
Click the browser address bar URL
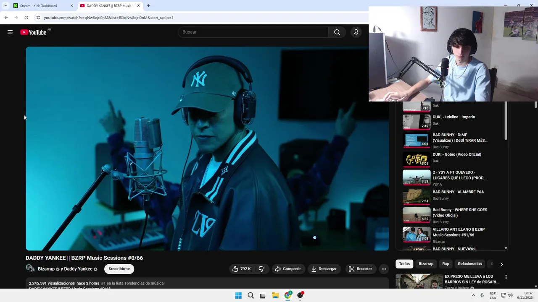point(108,18)
